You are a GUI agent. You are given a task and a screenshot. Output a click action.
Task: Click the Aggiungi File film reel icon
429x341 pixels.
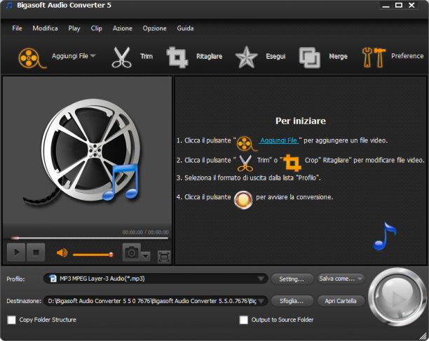(31, 58)
